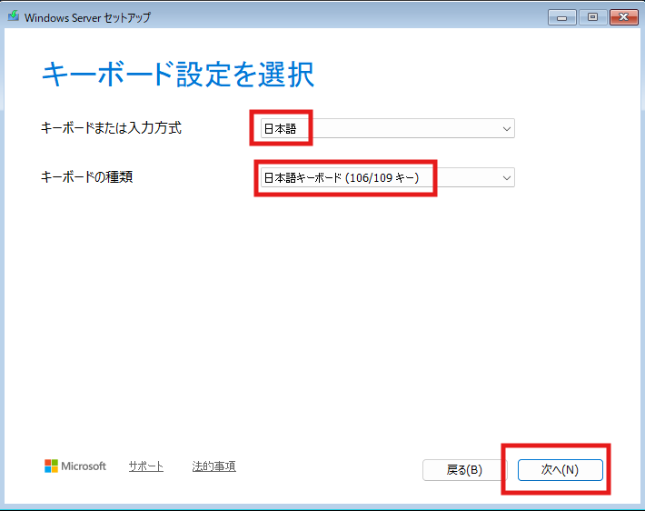Screen dimensions: 645x511
Task: Open the キーボードまたは入力方式 dropdown
Action: 388,128
